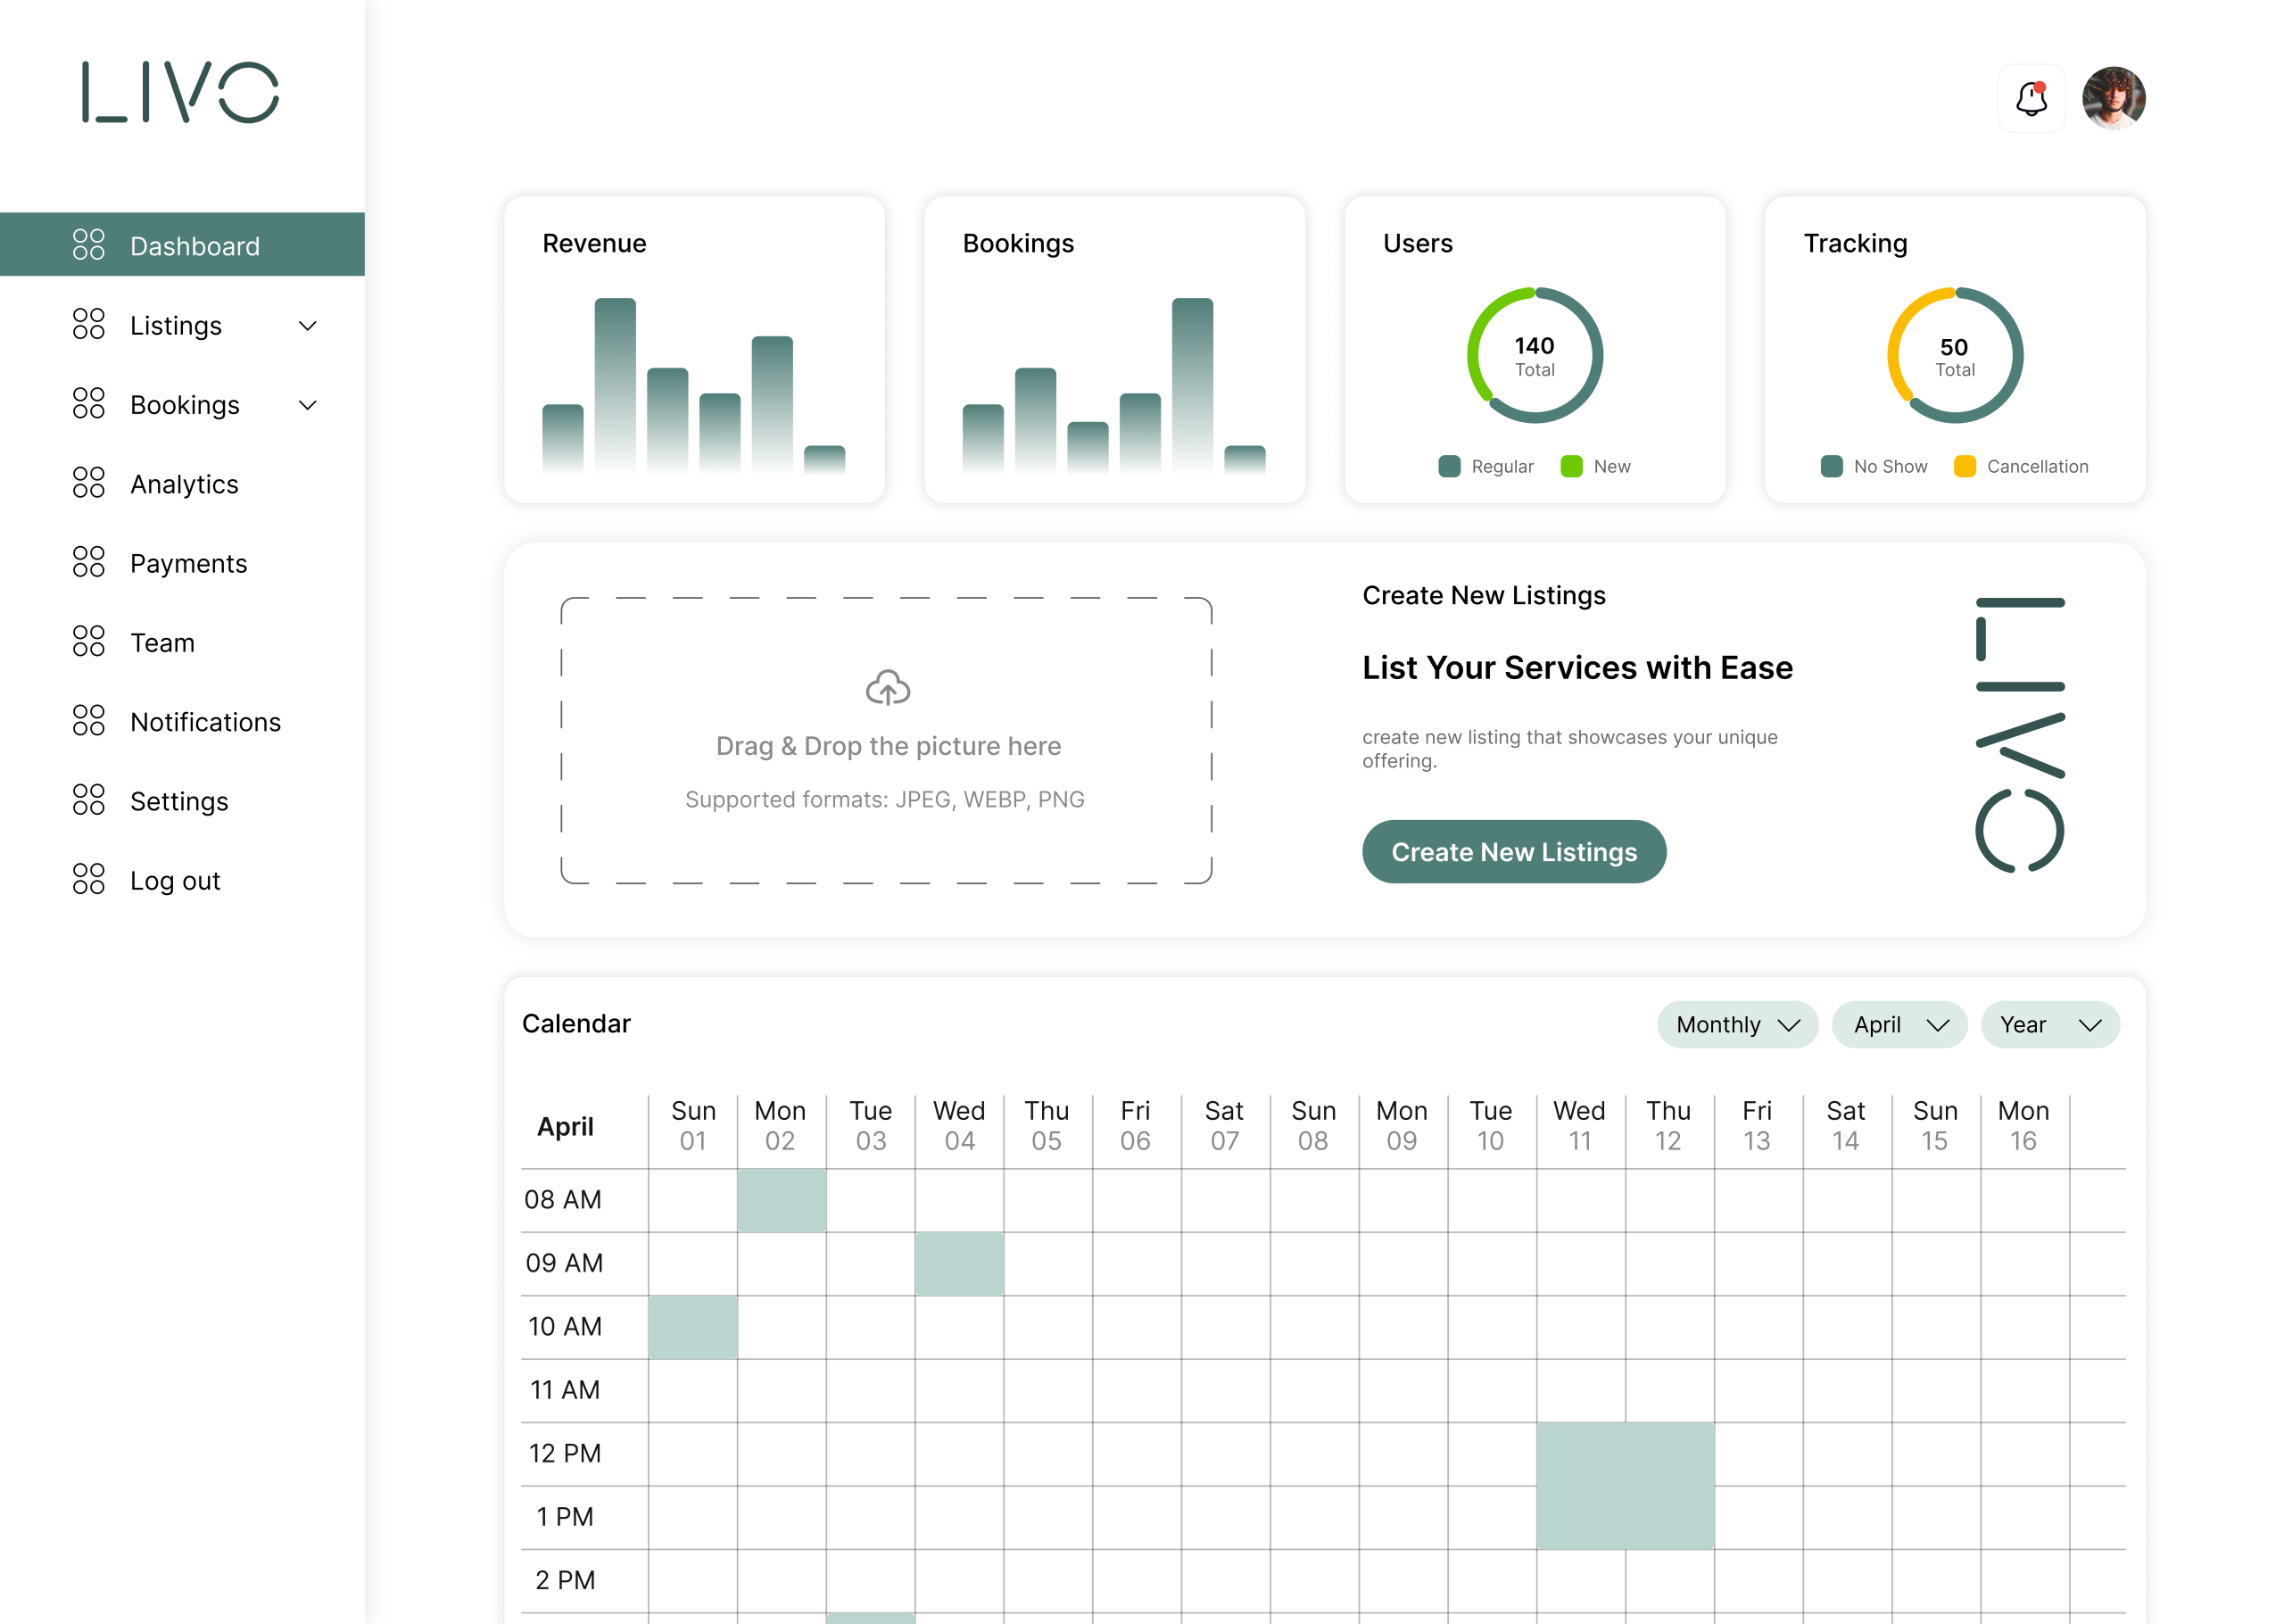The width and height of the screenshot is (2284, 1624).
Task: Open the Year dropdown
Action: [2048, 1024]
